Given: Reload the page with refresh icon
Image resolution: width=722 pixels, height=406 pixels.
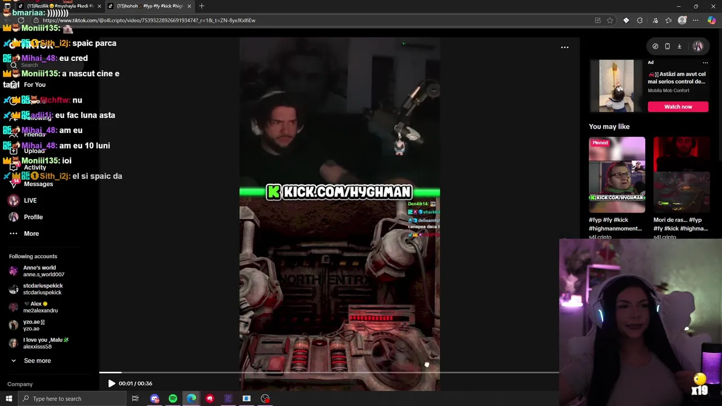Looking at the screenshot, I should coord(21,20).
